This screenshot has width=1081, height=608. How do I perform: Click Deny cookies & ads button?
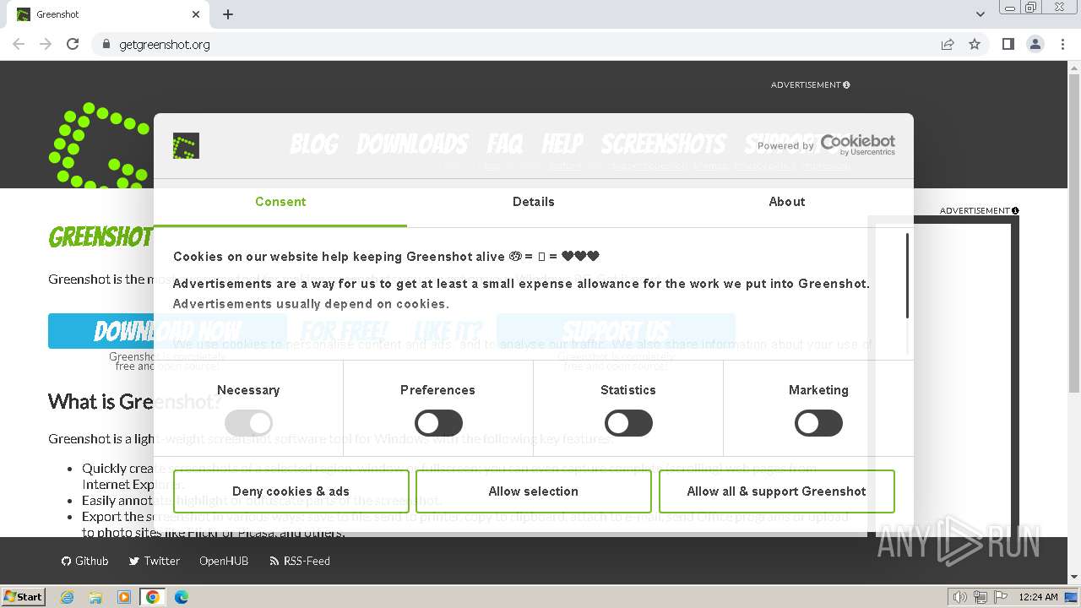click(291, 491)
